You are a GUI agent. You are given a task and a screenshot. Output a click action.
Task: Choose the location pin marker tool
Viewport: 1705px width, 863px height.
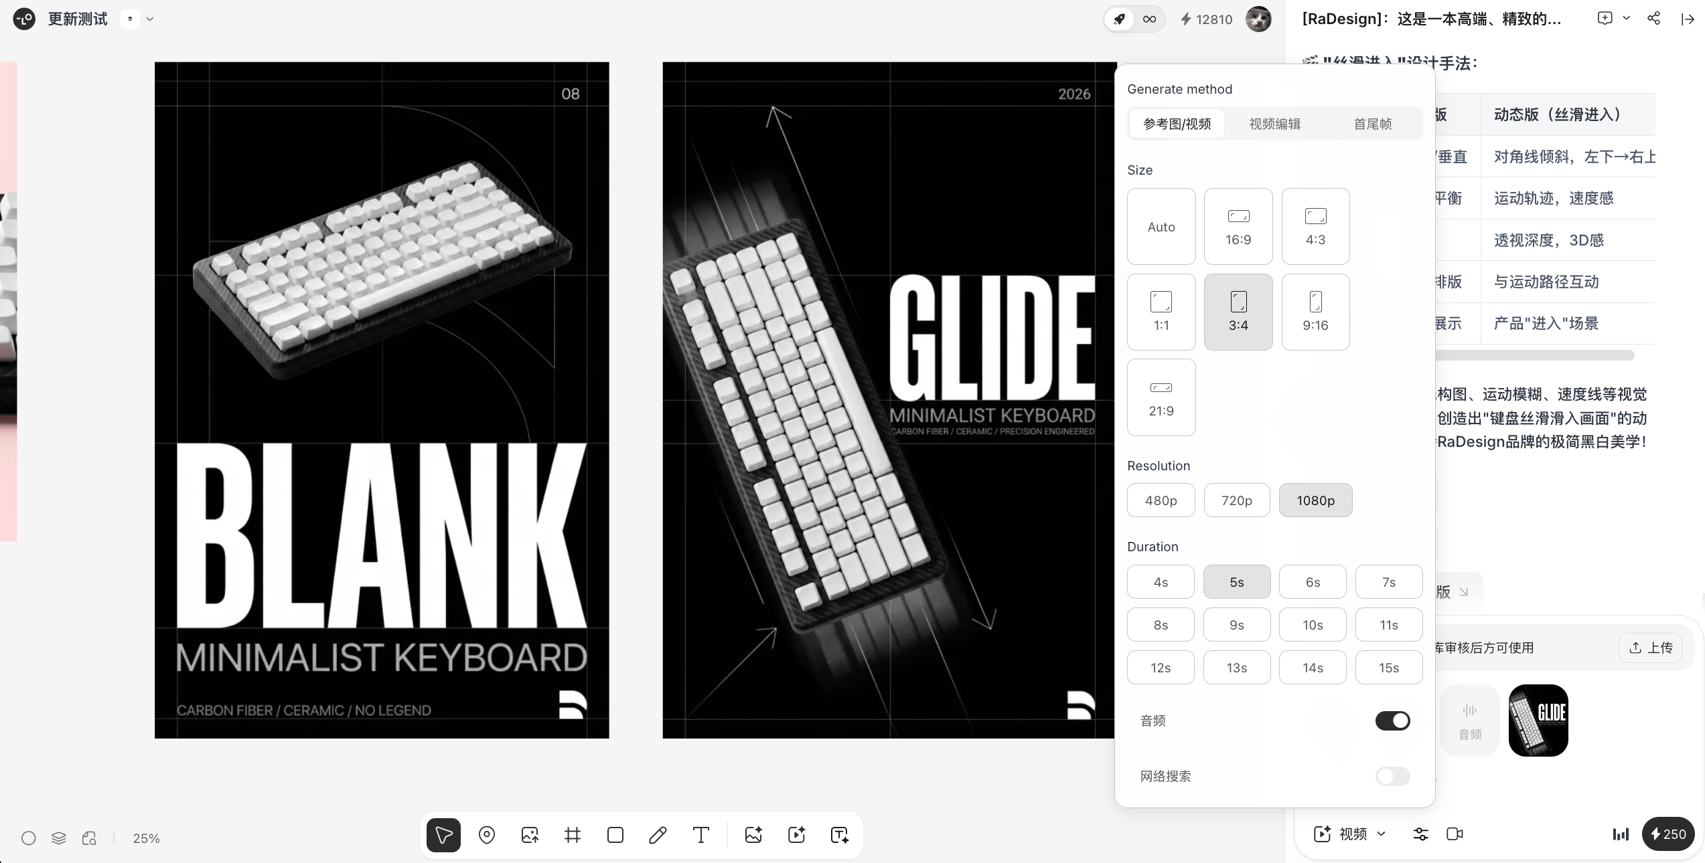click(x=487, y=835)
